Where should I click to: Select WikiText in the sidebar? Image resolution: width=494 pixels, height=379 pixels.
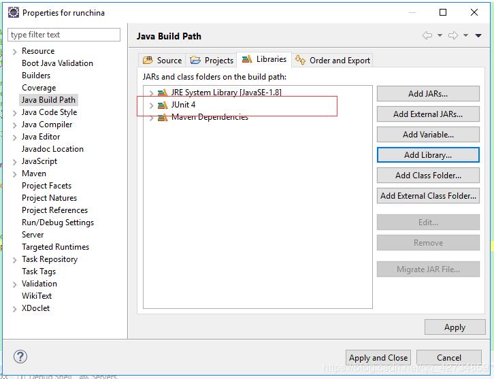(x=37, y=296)
